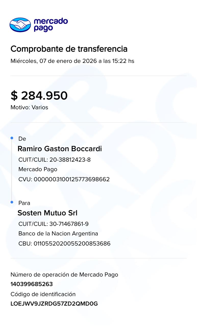Select recipient name Sosten Mutuo Srl

[47, 213]
